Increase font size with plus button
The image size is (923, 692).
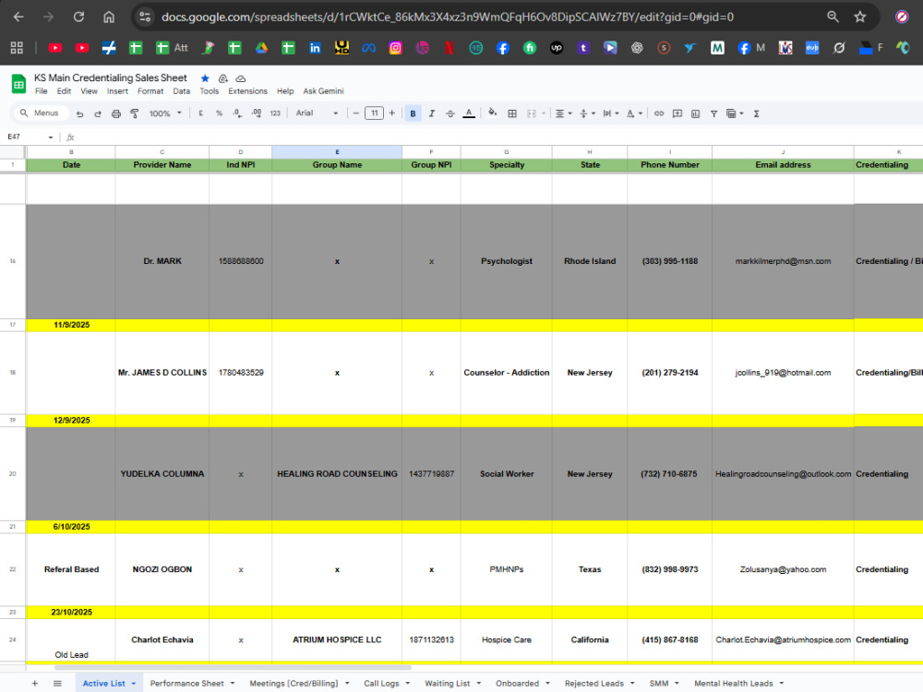tap(392, 113)
